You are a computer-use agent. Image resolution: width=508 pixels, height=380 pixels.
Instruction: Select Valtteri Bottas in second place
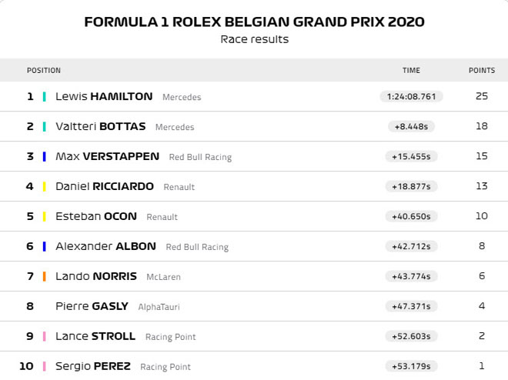click(102, 127)
